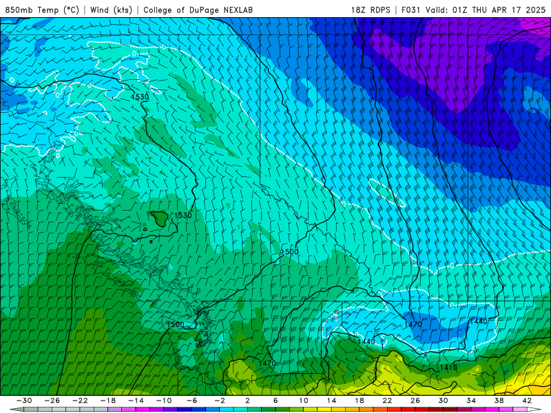Image resolution: width=551 pixels, height=413 pixels.
Task: Click the positive 26 color scale label
Action: 415,401
